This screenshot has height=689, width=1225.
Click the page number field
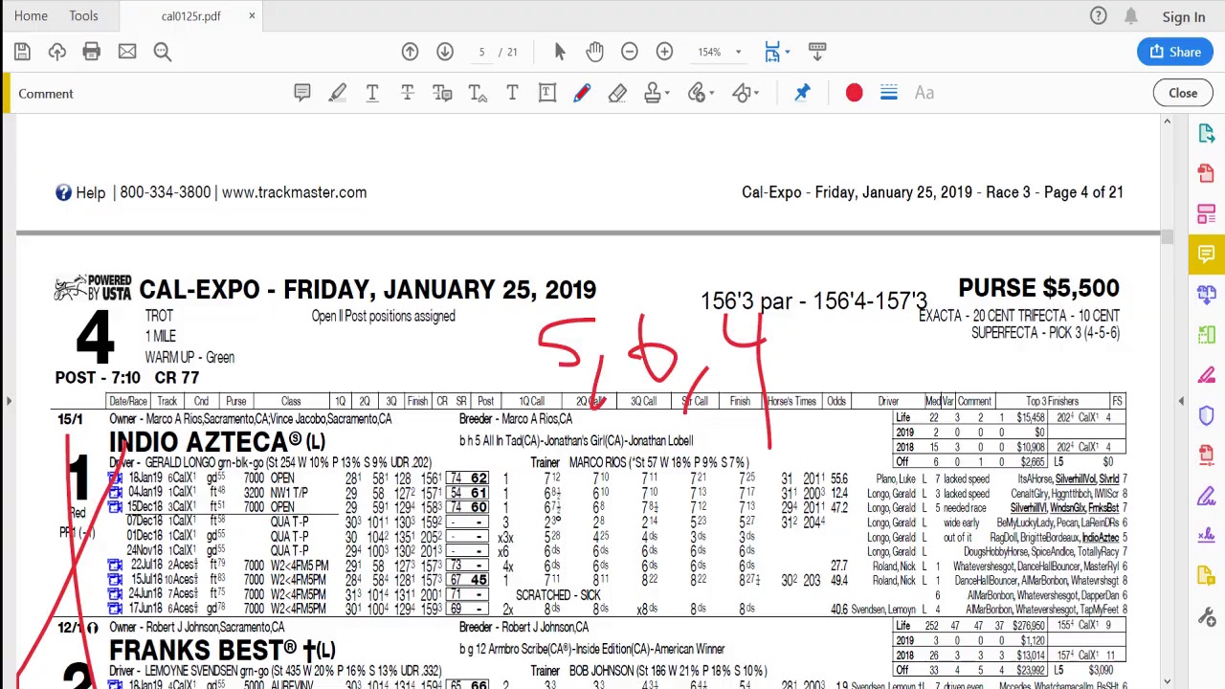pyautogui.click(x=481, y=52)
